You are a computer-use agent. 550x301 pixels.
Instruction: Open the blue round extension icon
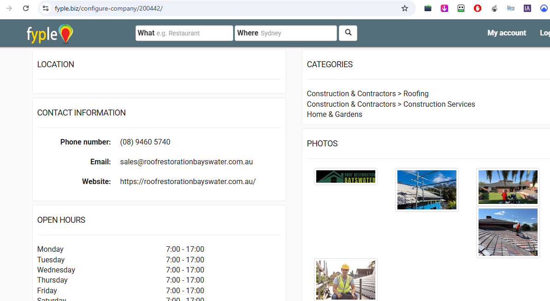[544, 8]
